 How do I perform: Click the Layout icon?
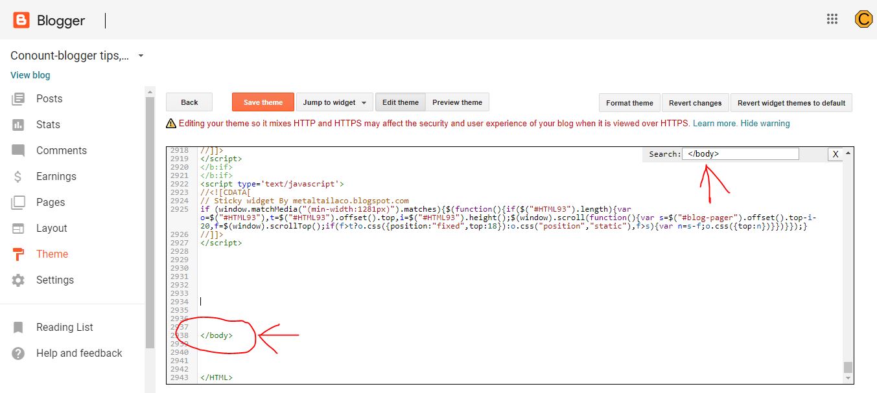click(18, 229)
